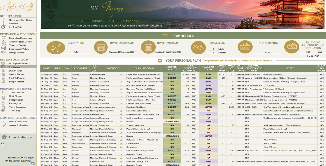The width and height of the screenshot is (326, 166).
Task: Select the 'Polignano Sea Caves: Boat Tour' cell
Action: (145, 114)
